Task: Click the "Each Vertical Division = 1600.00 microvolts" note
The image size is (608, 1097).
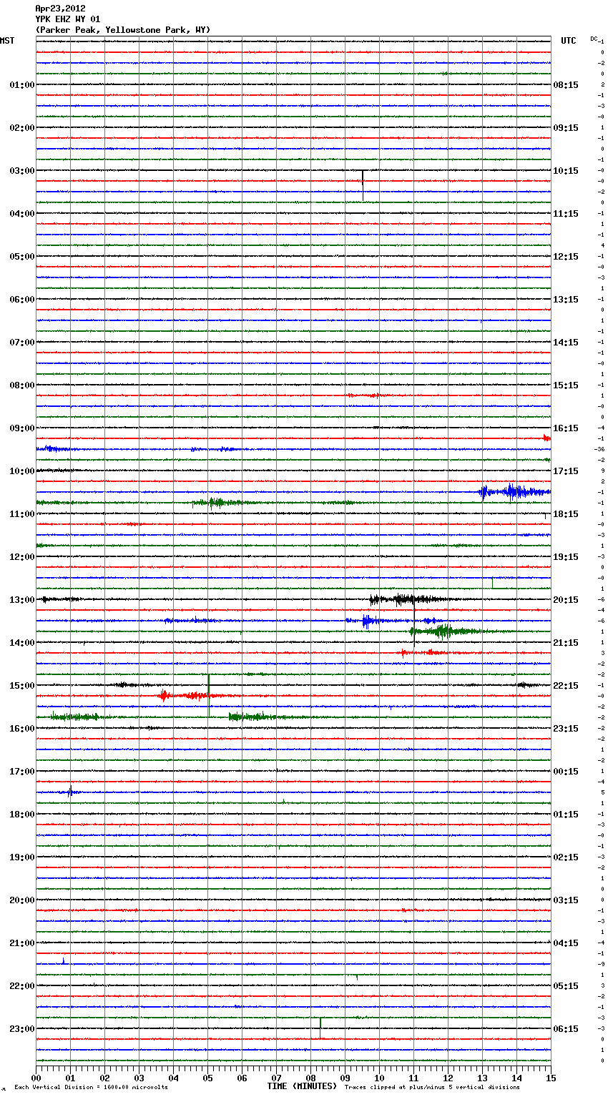Action: (x=91, y=1087)
